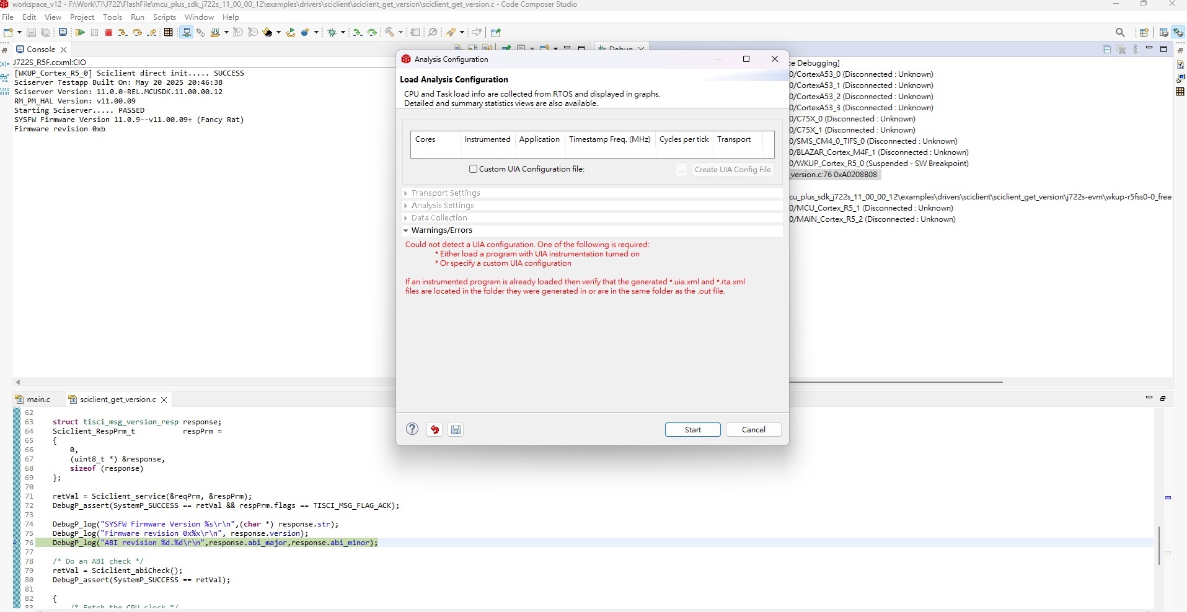The width and height of the screenshot is (1187, 612).
Task: Click the New file toolbar icon
Action: [x=8, y=32]
